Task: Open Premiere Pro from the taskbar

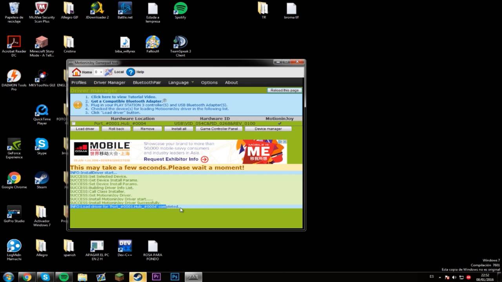Action: [156, 277]
